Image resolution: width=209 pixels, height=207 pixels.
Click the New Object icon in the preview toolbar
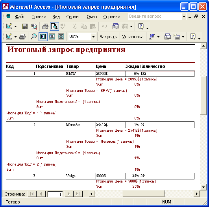(177, 36)
